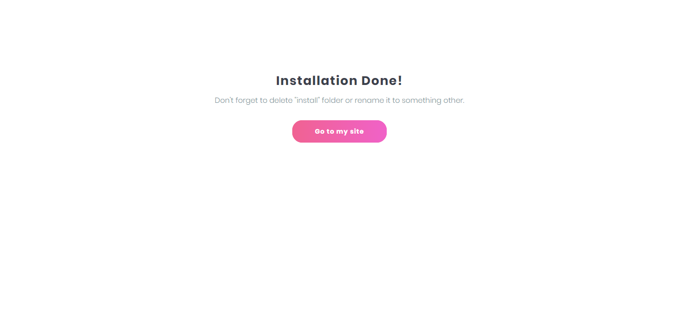Click the "my" word on the button label
Screen dimensions: 679x316
coord(342,132)
